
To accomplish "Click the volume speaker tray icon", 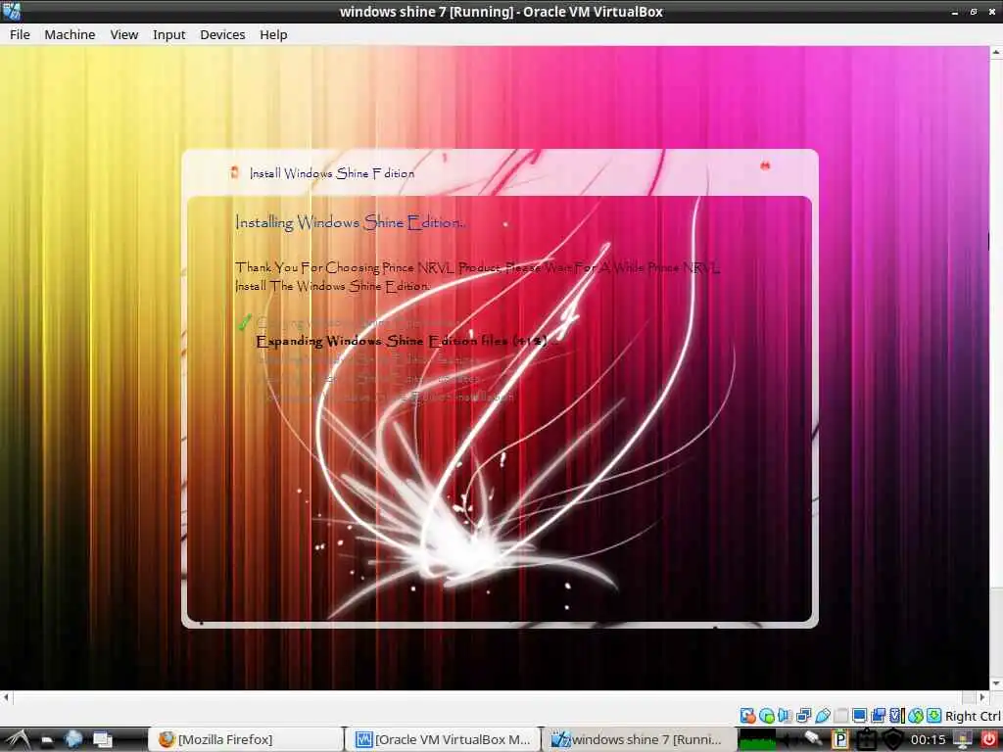I will (x=787, y=740).
